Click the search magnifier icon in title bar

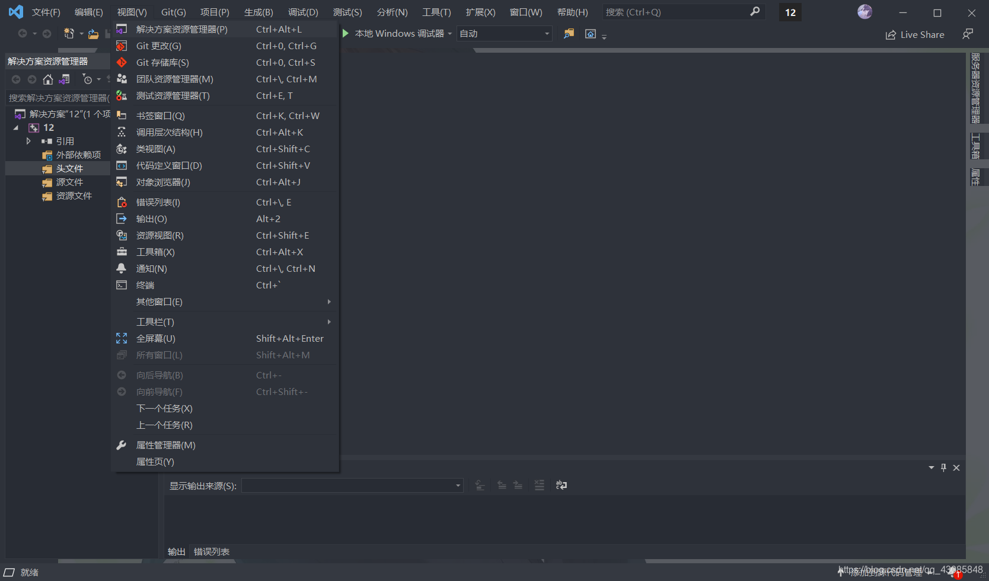pyautogui.click(x=754, y=12)
